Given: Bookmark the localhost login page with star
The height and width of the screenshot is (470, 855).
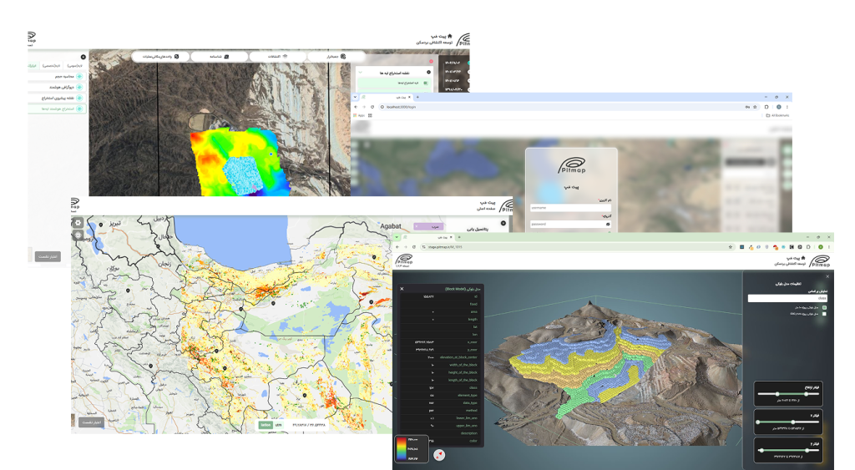Looking at the screenshot, I should coord(755,107).
